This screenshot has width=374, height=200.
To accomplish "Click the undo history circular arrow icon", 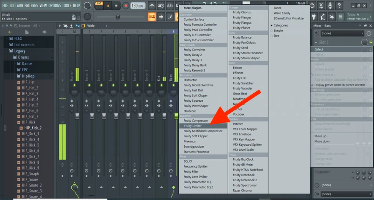I will point(312,5).
